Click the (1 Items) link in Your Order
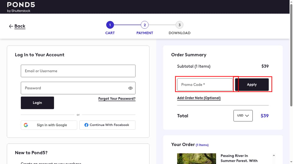The image size is (293, 164). (x=202, y=145)
